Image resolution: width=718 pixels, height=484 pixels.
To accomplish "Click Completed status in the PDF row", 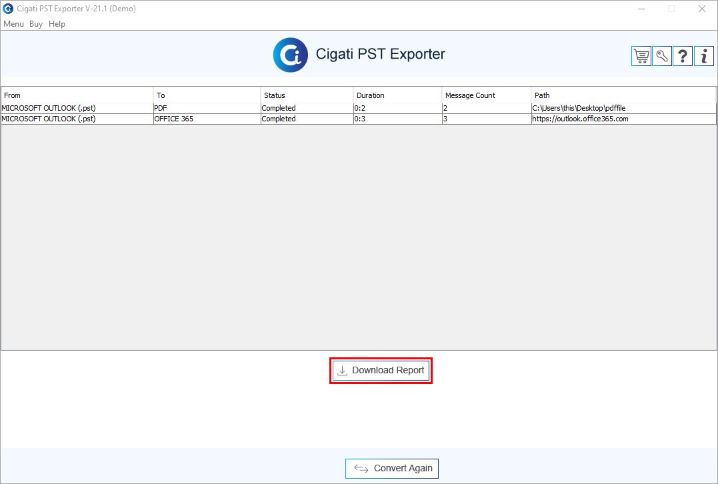I will pos(307,108).
